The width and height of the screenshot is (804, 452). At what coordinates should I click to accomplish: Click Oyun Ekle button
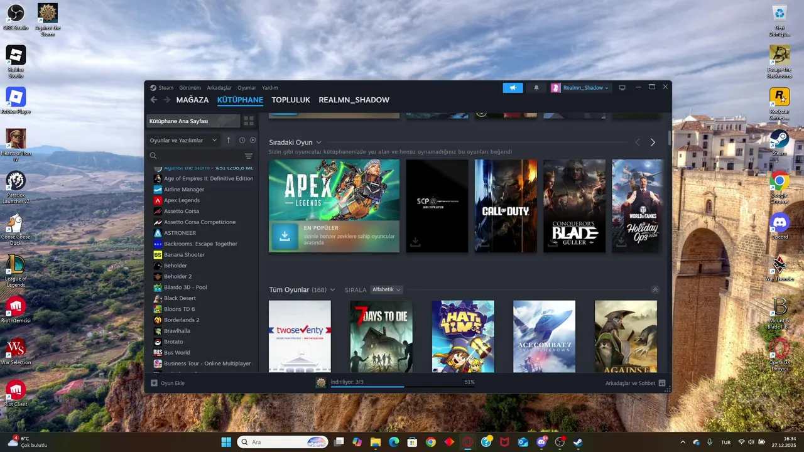coord(168,383)
